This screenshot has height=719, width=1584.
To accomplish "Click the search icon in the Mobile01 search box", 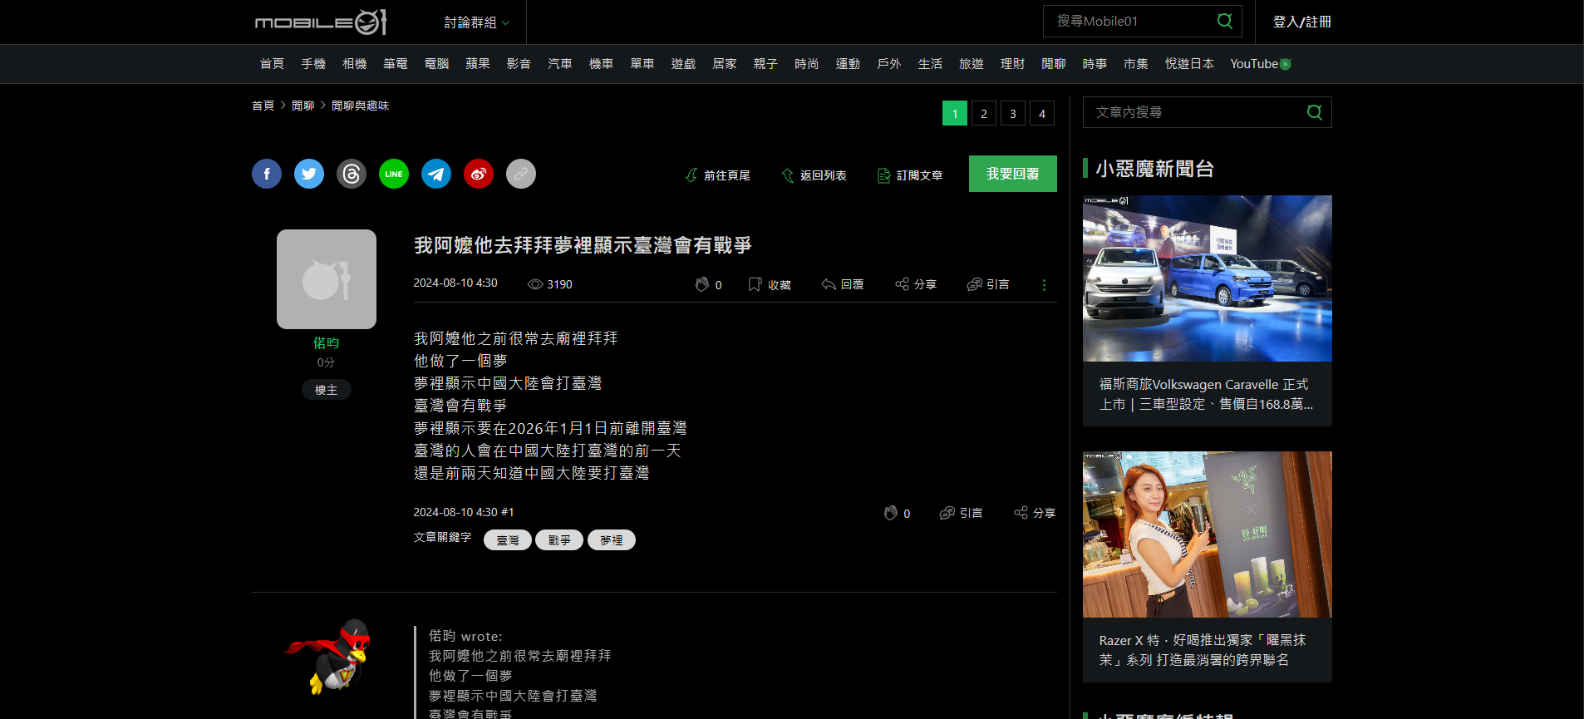I will [1224, 21].
